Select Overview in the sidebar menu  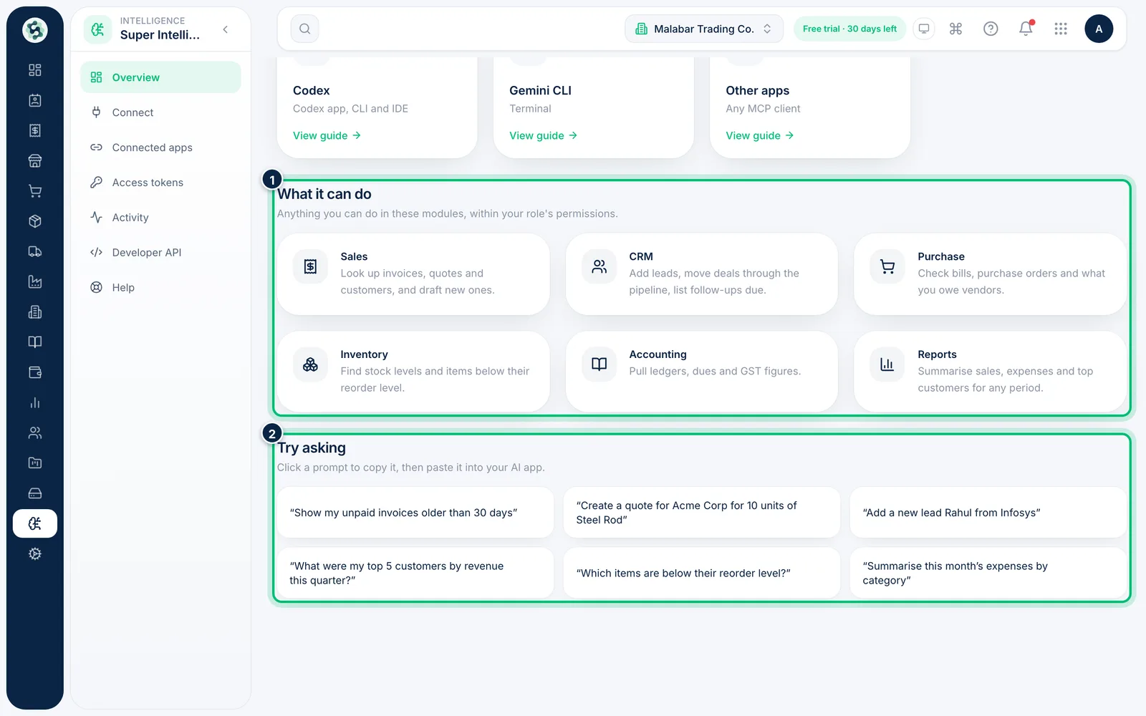click(160, 77)
